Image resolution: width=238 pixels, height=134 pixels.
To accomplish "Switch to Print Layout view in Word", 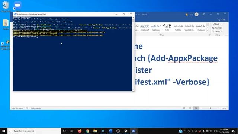I will (190, 108).
